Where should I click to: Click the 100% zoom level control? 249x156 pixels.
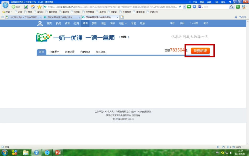[x=238, y=147]
